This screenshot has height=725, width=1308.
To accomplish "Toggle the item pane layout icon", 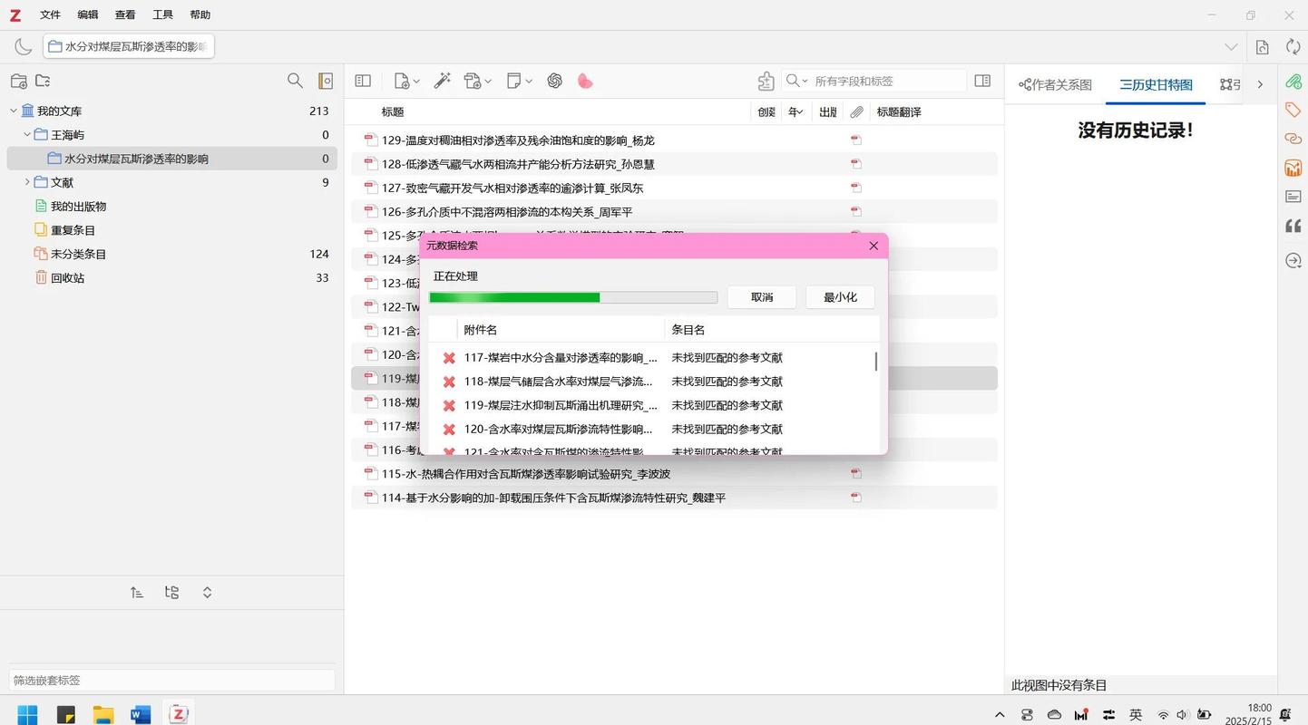I will pos(982,81).
